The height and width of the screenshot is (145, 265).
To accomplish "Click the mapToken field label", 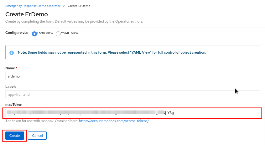I will coord(14,105).
